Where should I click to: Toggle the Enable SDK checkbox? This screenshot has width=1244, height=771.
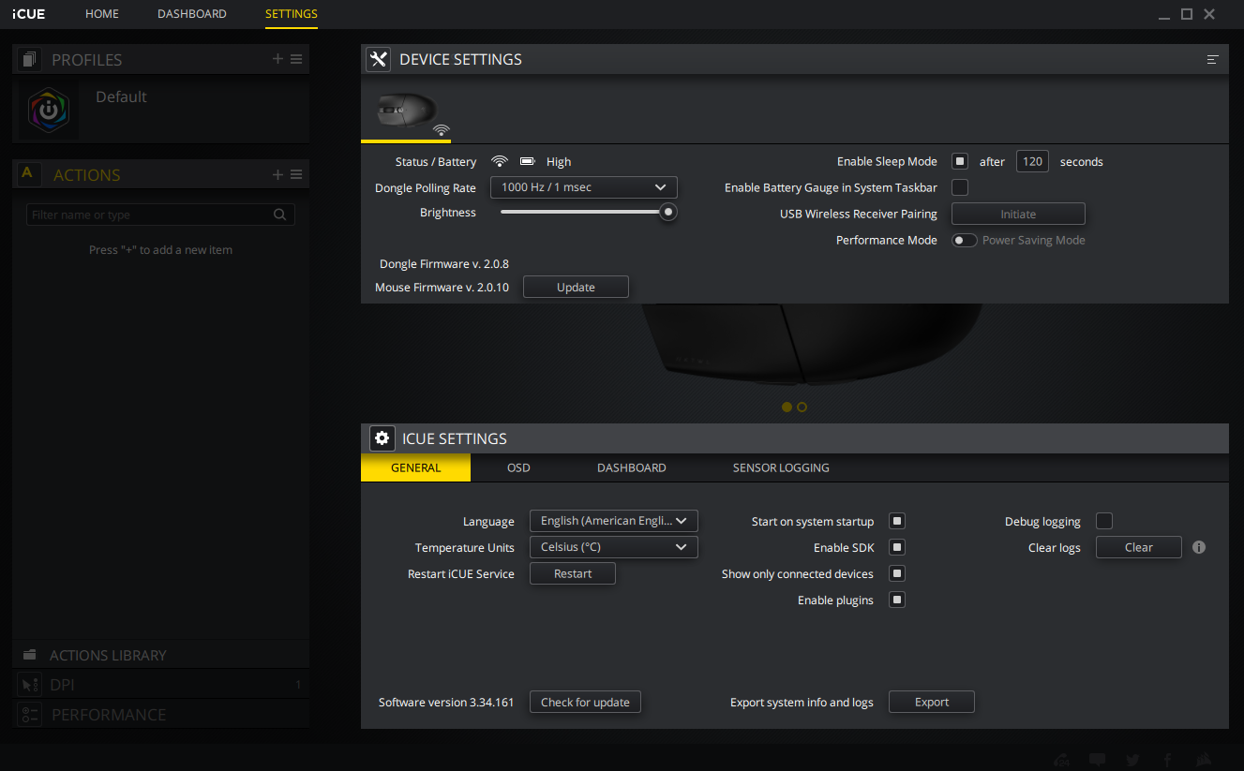point(897,547)
